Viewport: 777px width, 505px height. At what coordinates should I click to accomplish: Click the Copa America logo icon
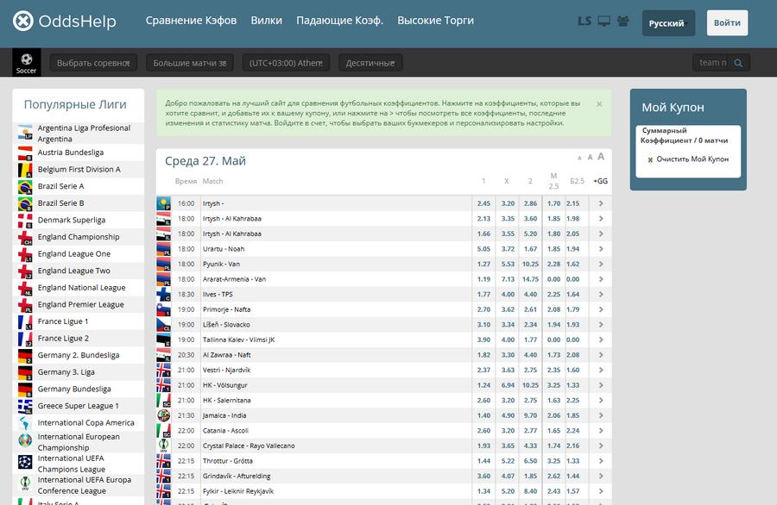click(x=25, y=423)
